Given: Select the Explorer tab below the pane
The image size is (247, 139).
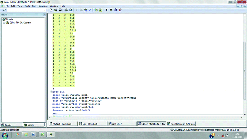Looking at the screenshot, I should click(x=34, y=125).
